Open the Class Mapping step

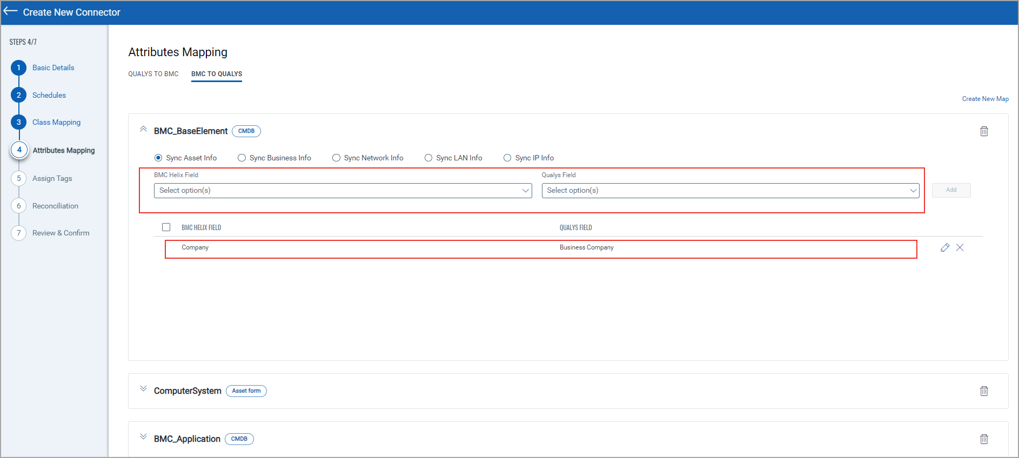[x=56, y=122]
